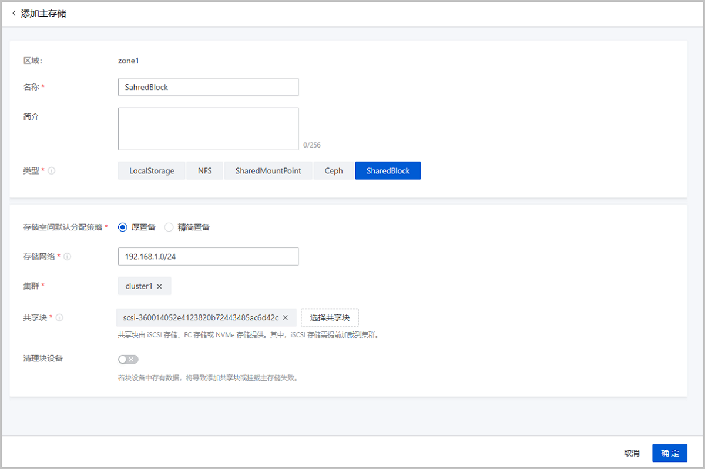Select the SharedBlock type option
The image size is (705, 469).
pos(388,170)
